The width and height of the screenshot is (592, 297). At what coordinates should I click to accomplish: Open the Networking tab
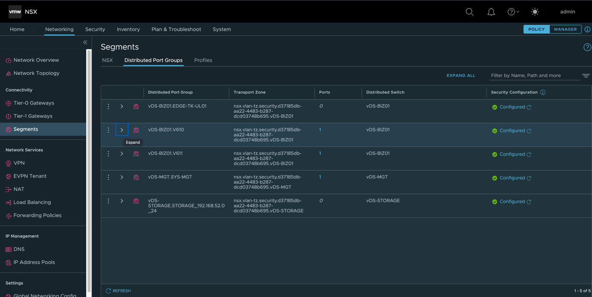click(x=59, y=29)
